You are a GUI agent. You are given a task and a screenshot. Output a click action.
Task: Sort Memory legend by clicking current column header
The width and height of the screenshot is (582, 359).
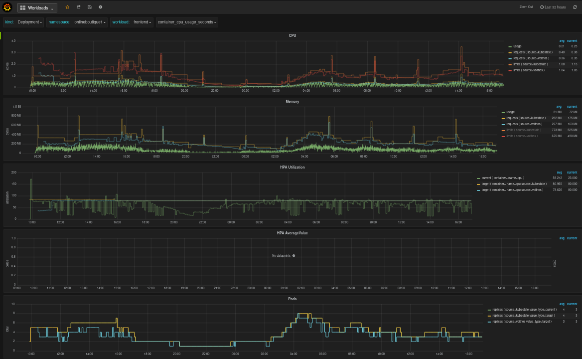tap(572, 106)
